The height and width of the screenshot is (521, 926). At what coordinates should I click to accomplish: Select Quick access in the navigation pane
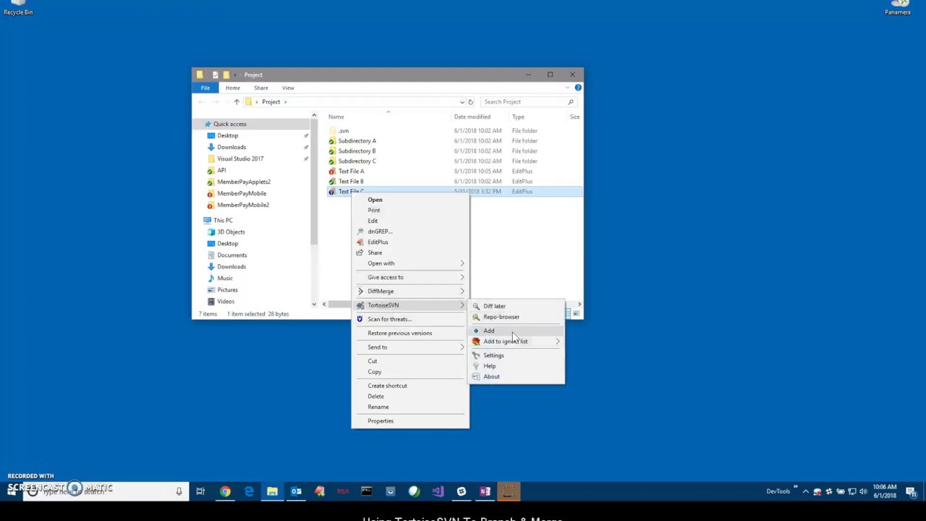[230, 124]
